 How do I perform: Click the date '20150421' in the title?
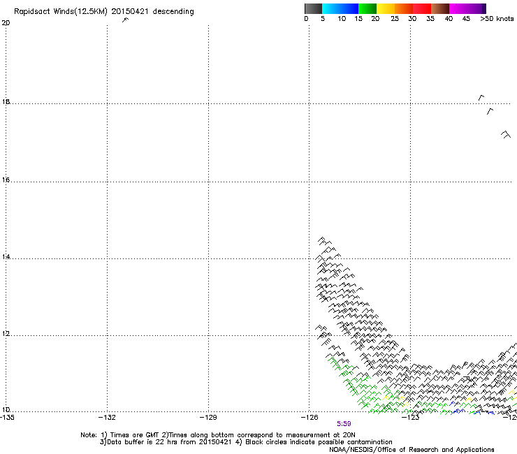point(129,11)
